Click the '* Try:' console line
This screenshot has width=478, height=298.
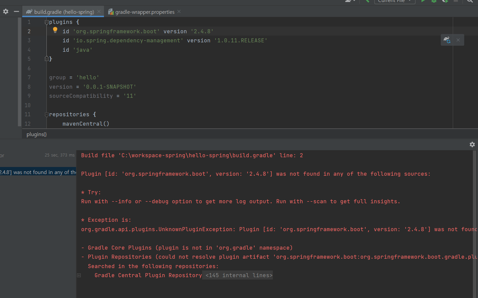91,192
